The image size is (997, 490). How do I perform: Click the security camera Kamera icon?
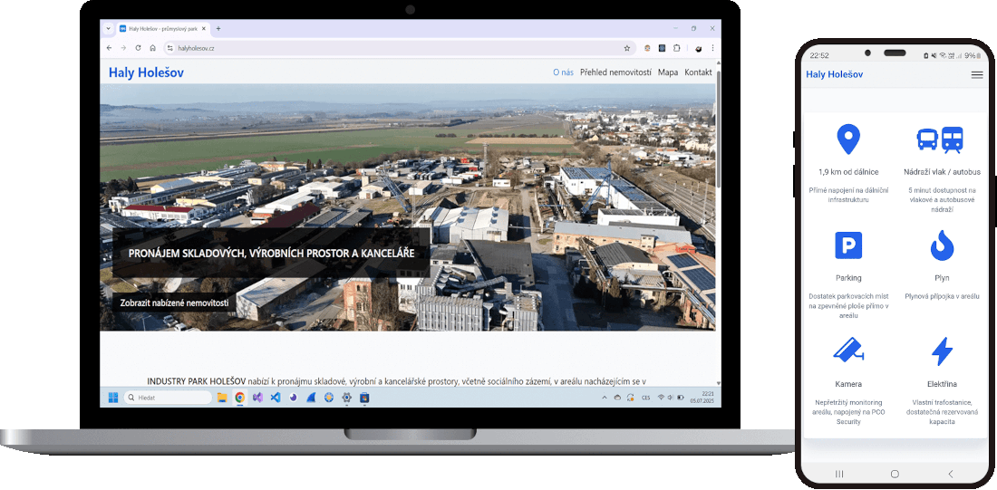(848, 351)
